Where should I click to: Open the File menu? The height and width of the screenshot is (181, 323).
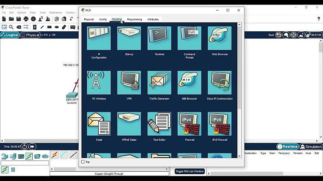[x=4, y=13]
